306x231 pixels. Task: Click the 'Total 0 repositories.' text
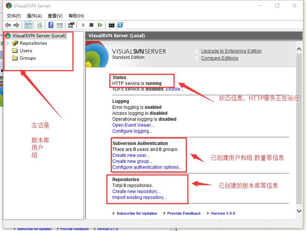click(x=132, y=186)
